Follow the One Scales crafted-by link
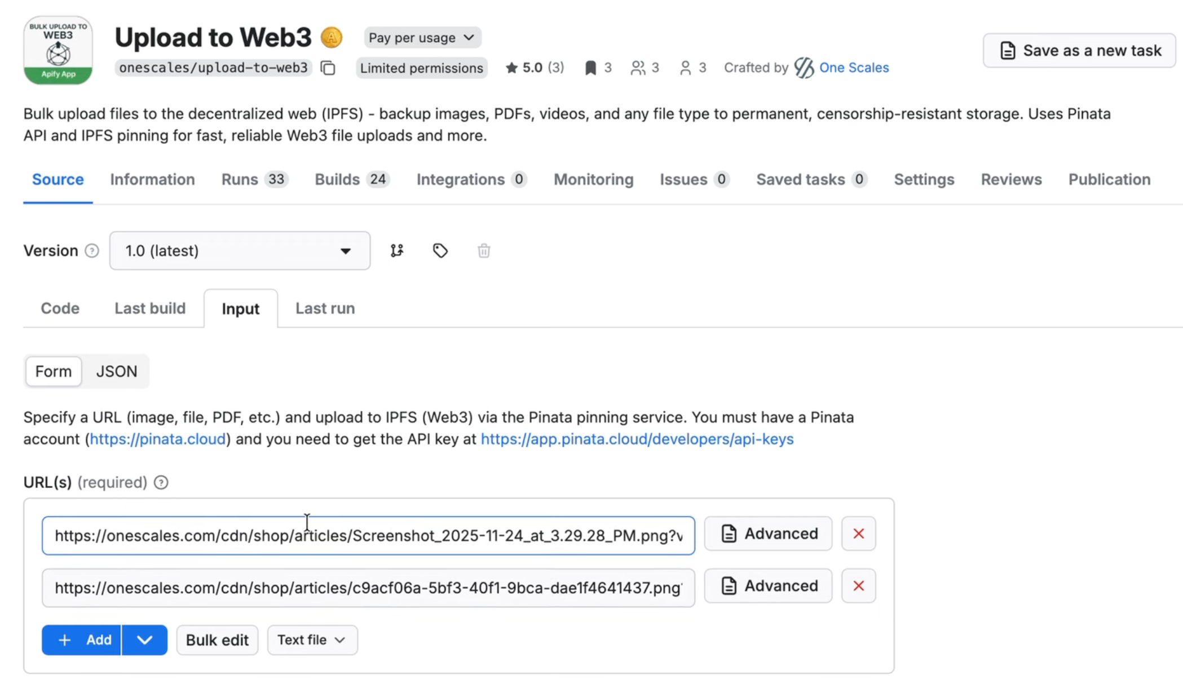The width and height of the screenshot is (1183, 684). [854, 68]
